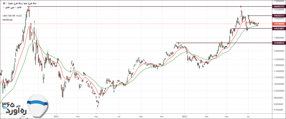Screen dimensions: 286x119
Task: Click the 138000000 price axis value
Action: (279, 38)
